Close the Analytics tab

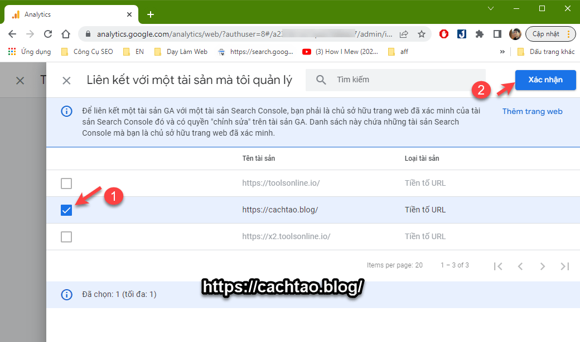tap(129, 14)
